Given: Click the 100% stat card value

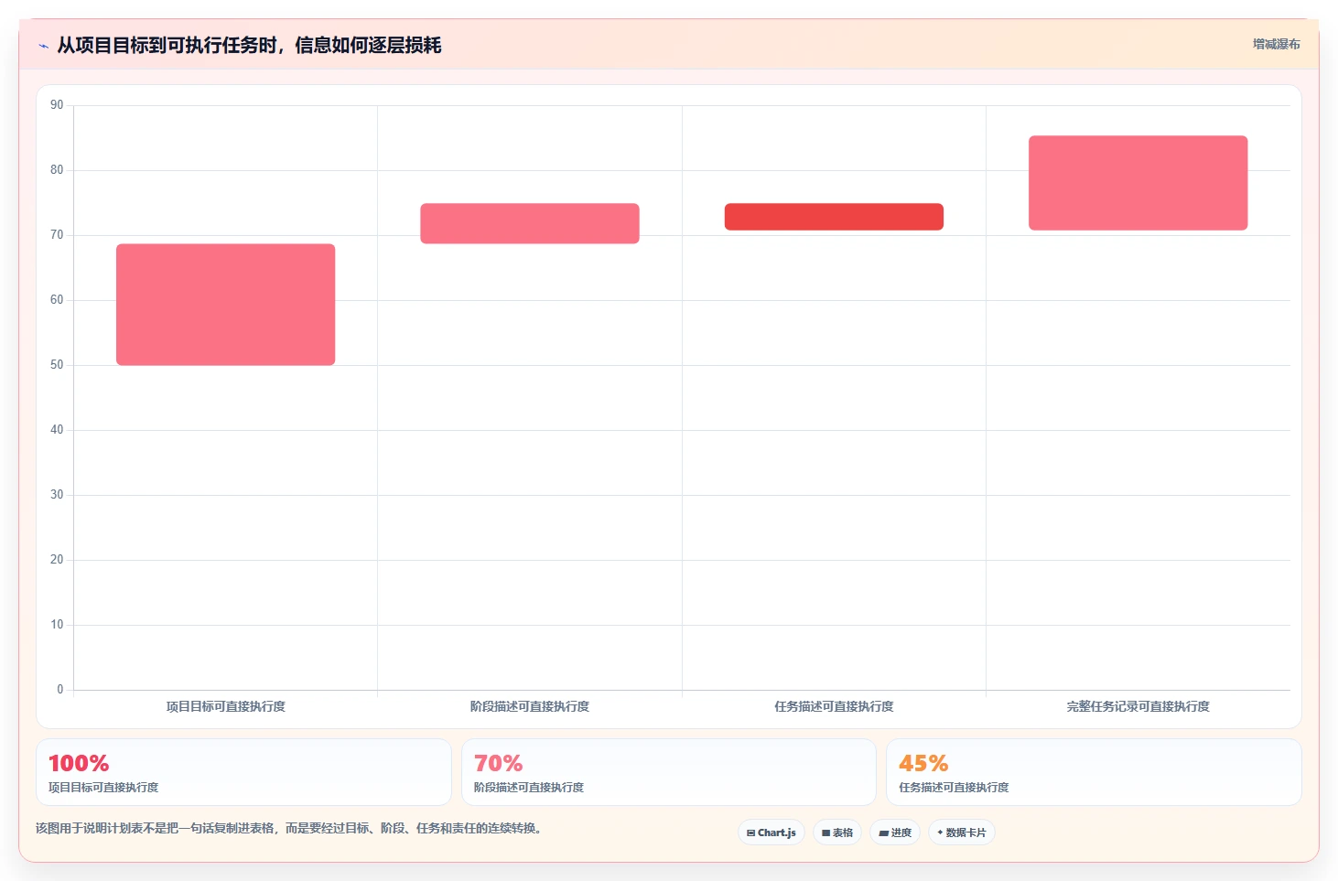Looking at the screenshot, I should coord(79,763).
